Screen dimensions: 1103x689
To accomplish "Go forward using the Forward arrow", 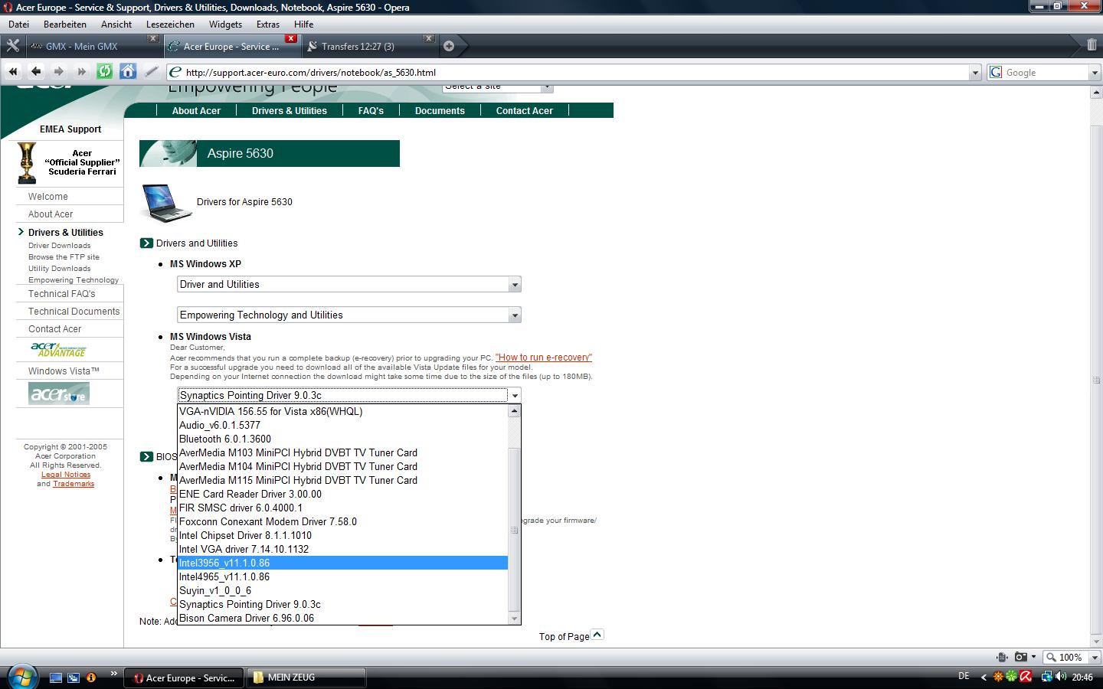I will (59, 72).
